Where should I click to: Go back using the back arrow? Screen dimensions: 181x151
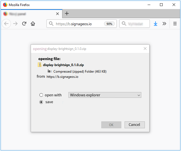6,24
